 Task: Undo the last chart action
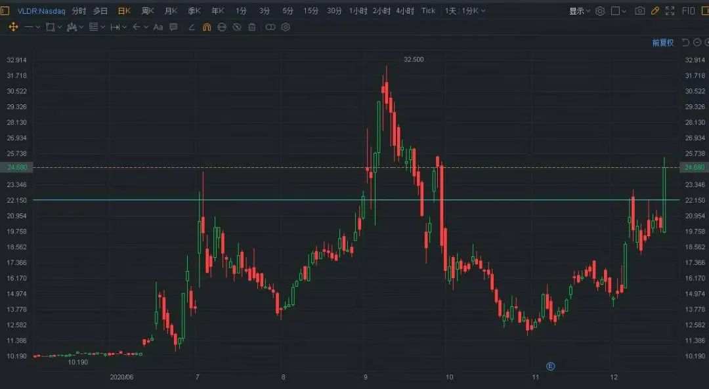tap(685, 43)
